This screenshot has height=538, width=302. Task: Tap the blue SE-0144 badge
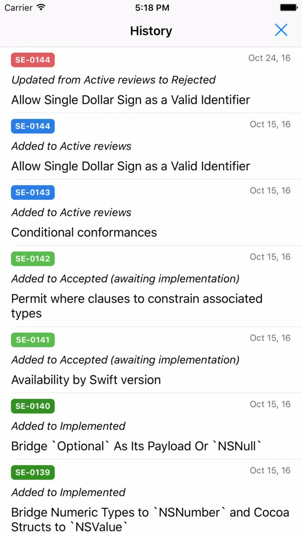(x=33, y=126)
